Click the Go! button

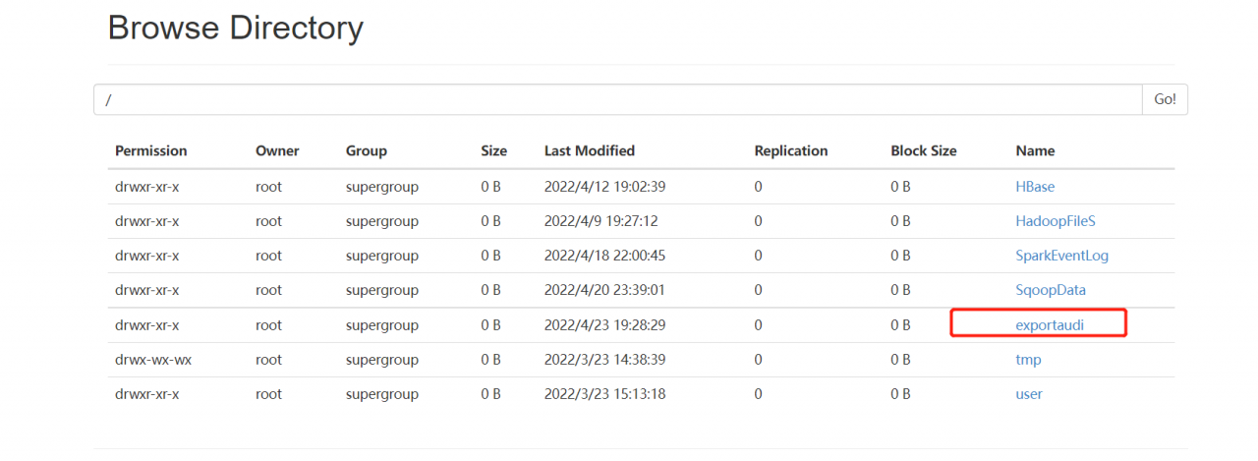[1165, 99]
